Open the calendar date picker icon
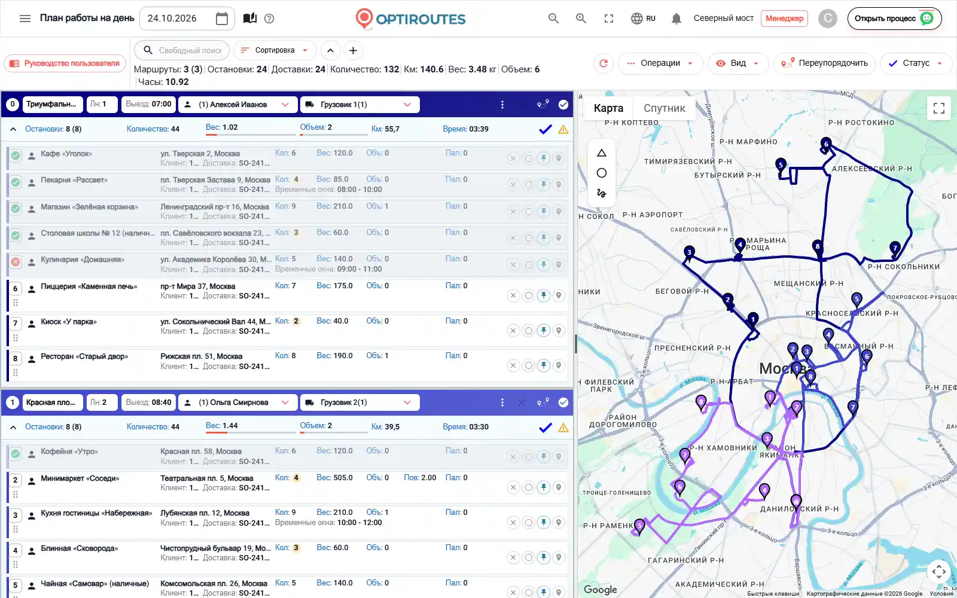This screenshot has height=598, width=957. [x=222, y=19]
